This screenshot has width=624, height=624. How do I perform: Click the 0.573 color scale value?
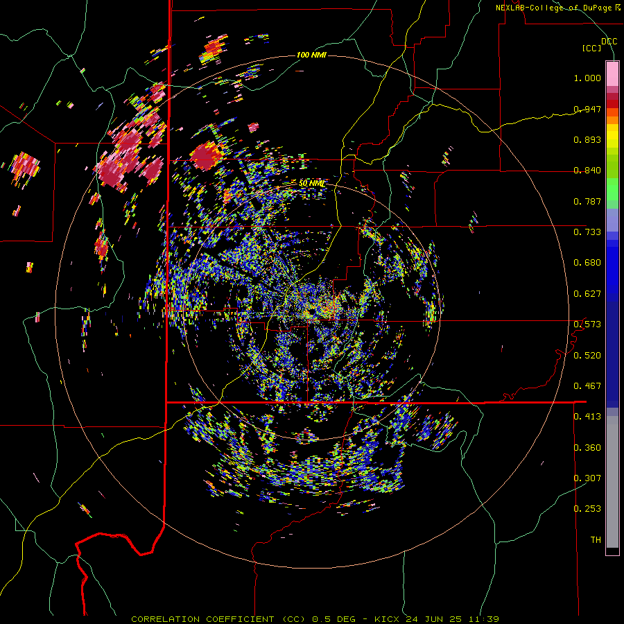coord(587,324)
